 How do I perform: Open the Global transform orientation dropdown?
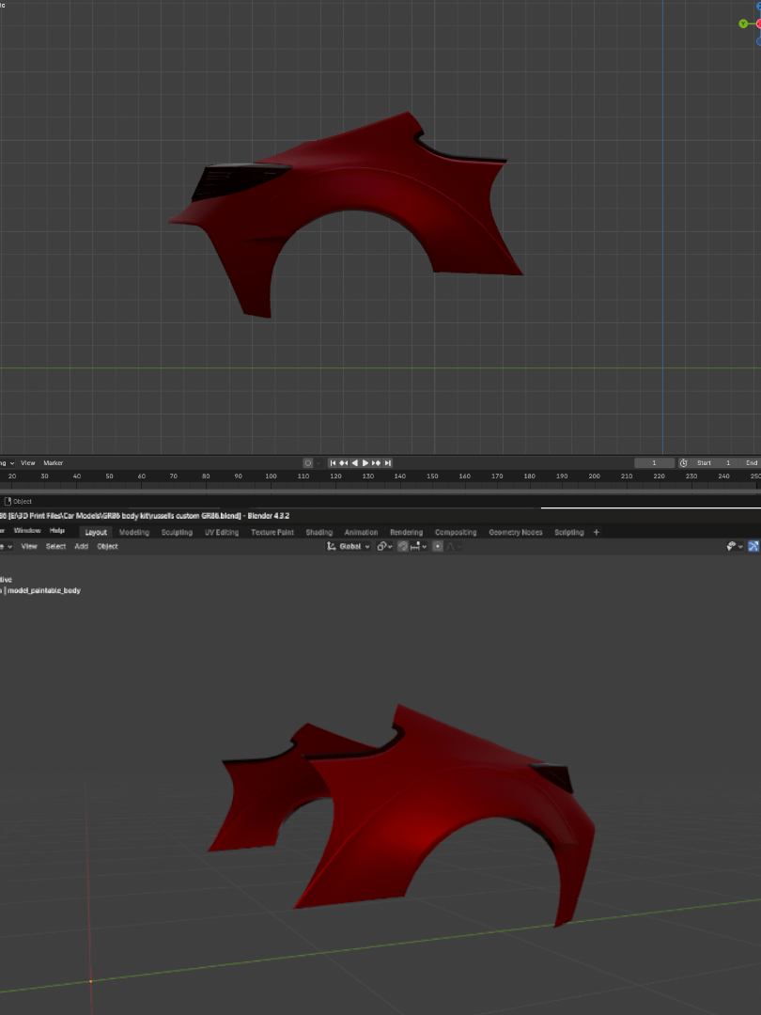tap(348, 546)
